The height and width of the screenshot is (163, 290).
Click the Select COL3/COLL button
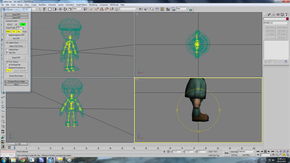(16, 46)
